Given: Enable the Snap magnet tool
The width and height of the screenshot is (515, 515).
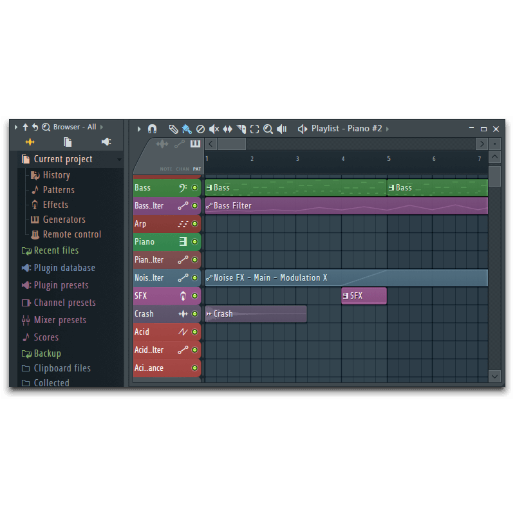Looking at the screenshot, I should 152,128.
